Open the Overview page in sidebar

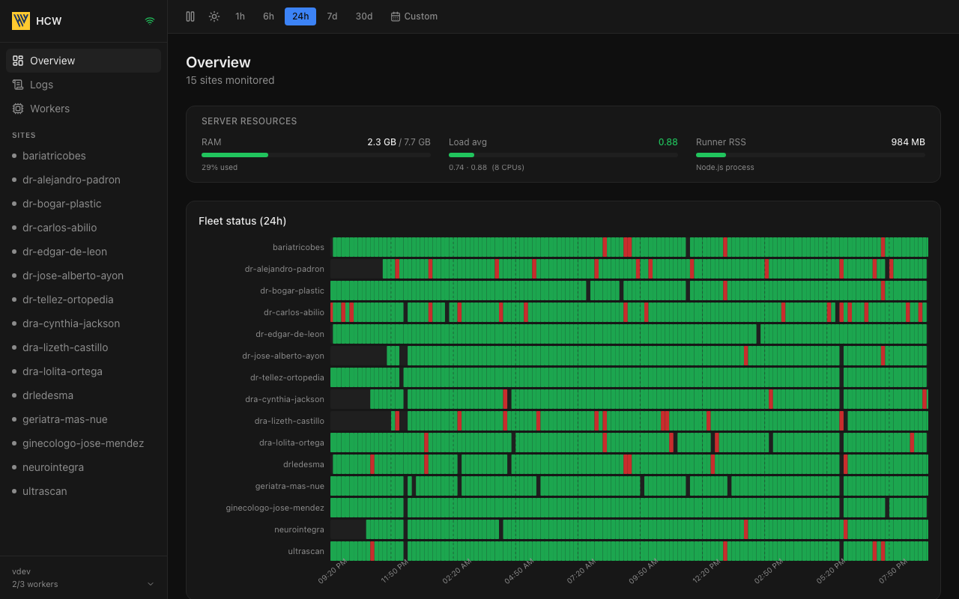[83, 61]
